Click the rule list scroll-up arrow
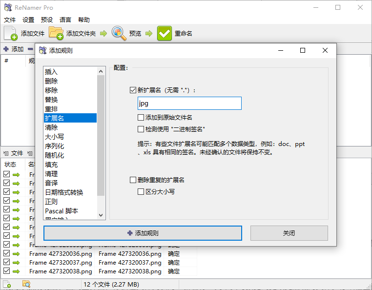The image size is (372, 290). coord(101,71)
